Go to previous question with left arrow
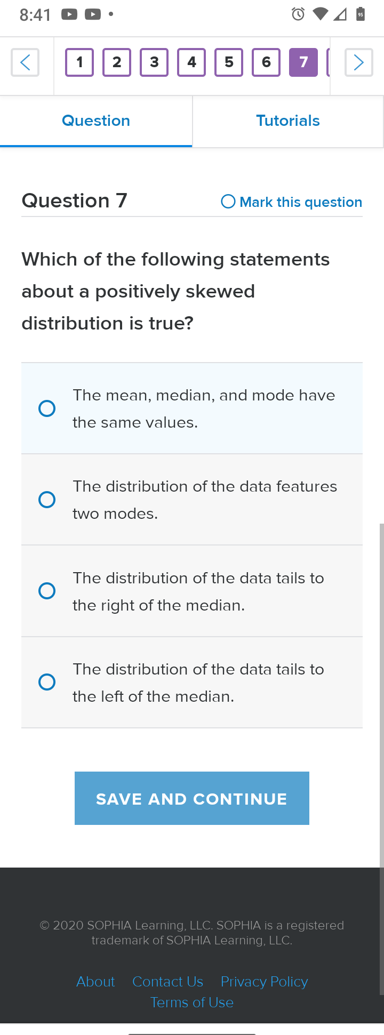 click(25, 62)
